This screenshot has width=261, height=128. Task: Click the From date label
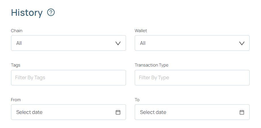(x=16, y=100)
